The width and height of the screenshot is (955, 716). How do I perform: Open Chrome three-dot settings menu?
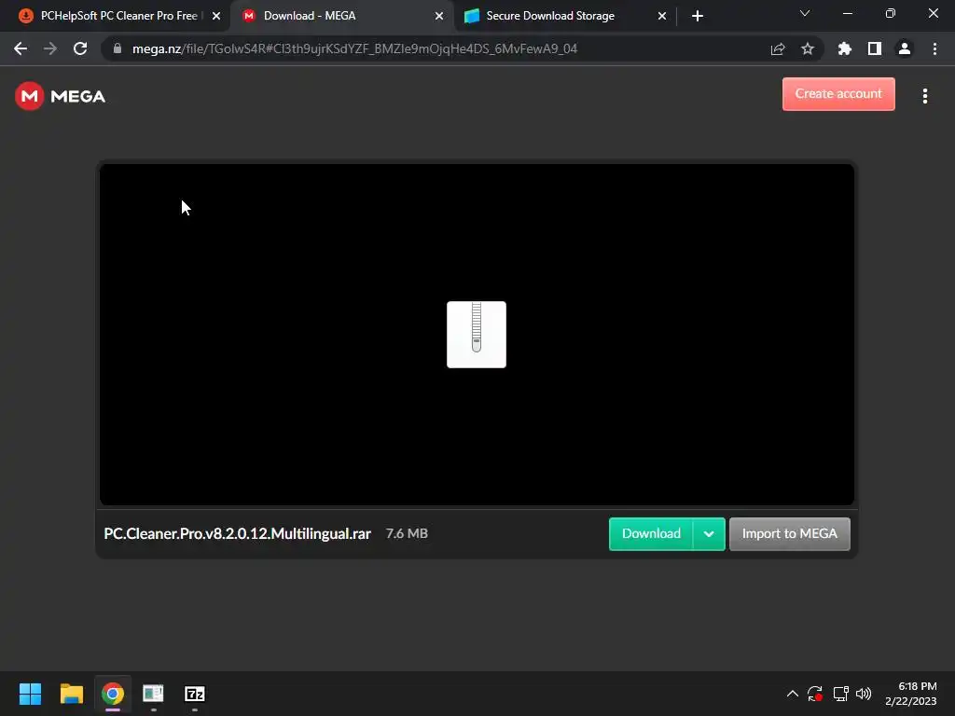[x=934, y=48]
